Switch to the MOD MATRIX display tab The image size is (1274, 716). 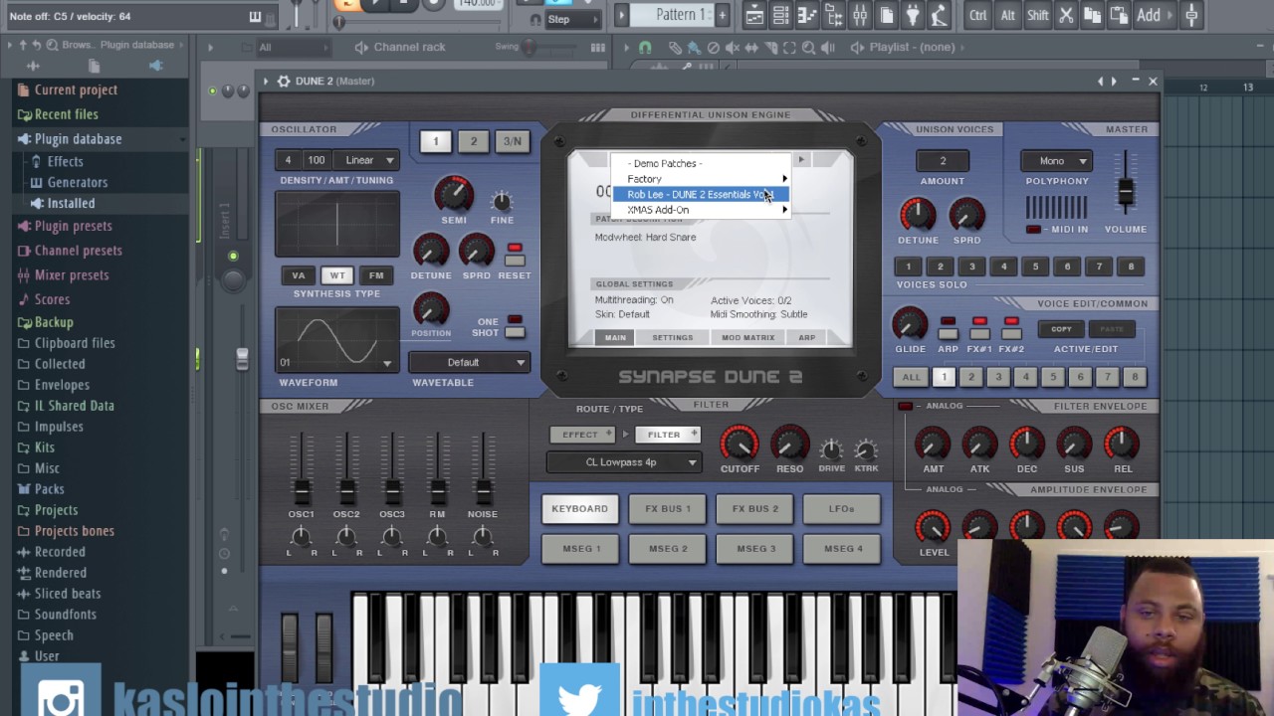(747, 338)
